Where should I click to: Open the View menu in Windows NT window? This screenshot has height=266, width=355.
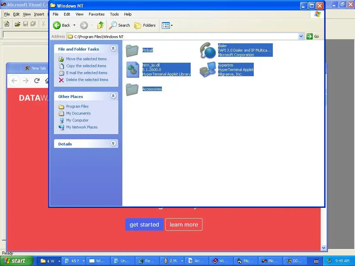tap(79, 14)
